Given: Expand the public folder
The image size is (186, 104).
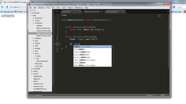Looking at the screenshot, I should pyautogui.click(x=32, y=71).
